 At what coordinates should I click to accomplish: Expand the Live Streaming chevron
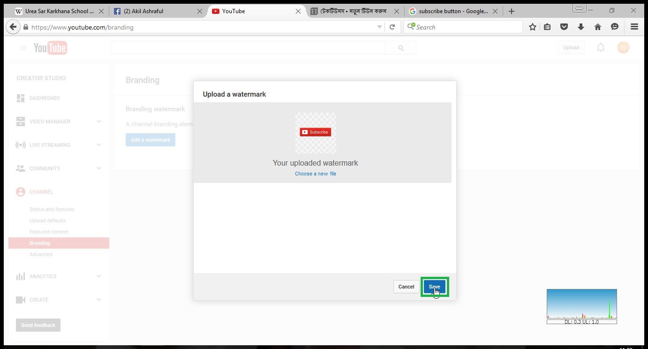[99, 145]
